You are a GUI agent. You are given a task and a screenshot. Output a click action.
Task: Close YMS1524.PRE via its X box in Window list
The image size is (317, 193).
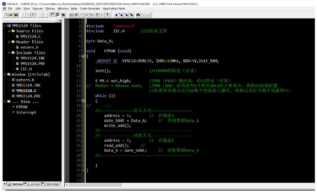(13, 96)
